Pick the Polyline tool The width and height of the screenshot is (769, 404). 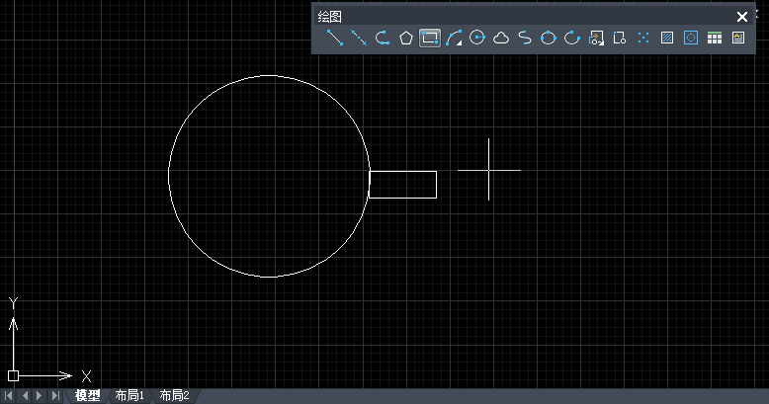pos(383,39)
